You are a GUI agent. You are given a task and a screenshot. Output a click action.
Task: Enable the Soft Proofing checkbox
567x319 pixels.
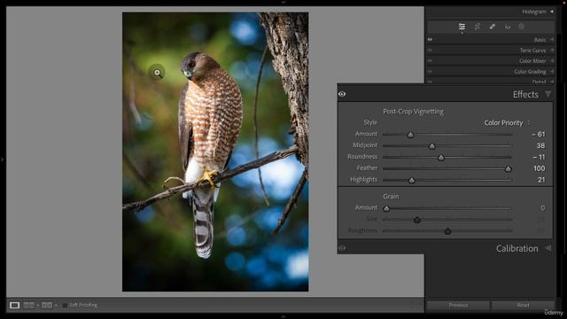tap(65, 305)
